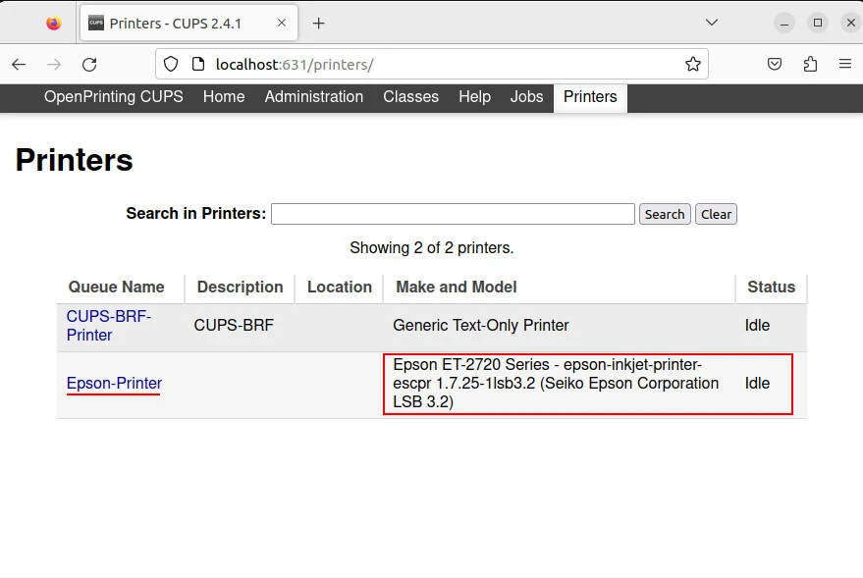Open the Epson-Printer queue link

point(114,384)
